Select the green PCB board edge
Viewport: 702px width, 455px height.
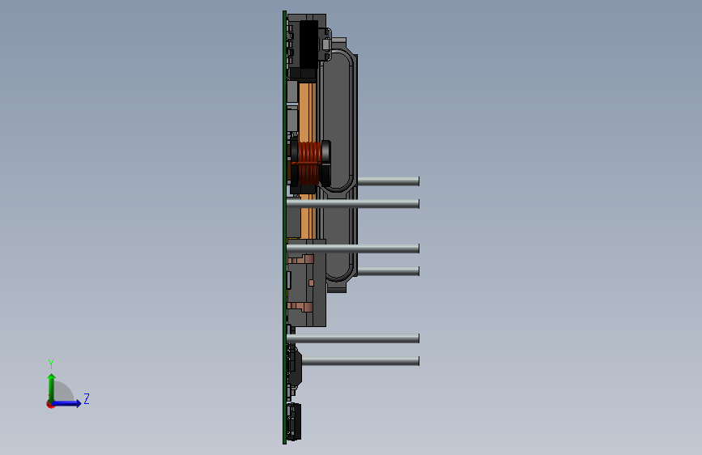pos(284,227)
